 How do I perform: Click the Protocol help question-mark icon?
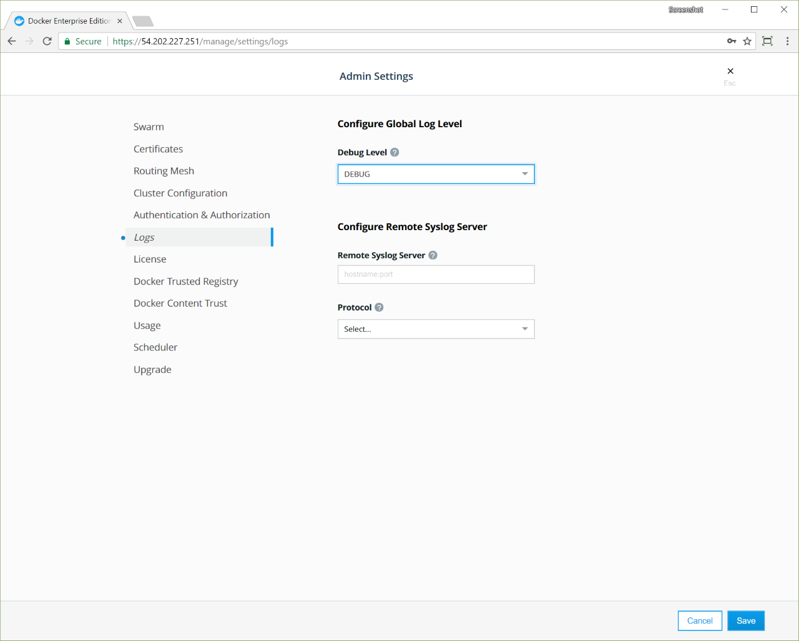pyautogui.click(x=379, y=307)
